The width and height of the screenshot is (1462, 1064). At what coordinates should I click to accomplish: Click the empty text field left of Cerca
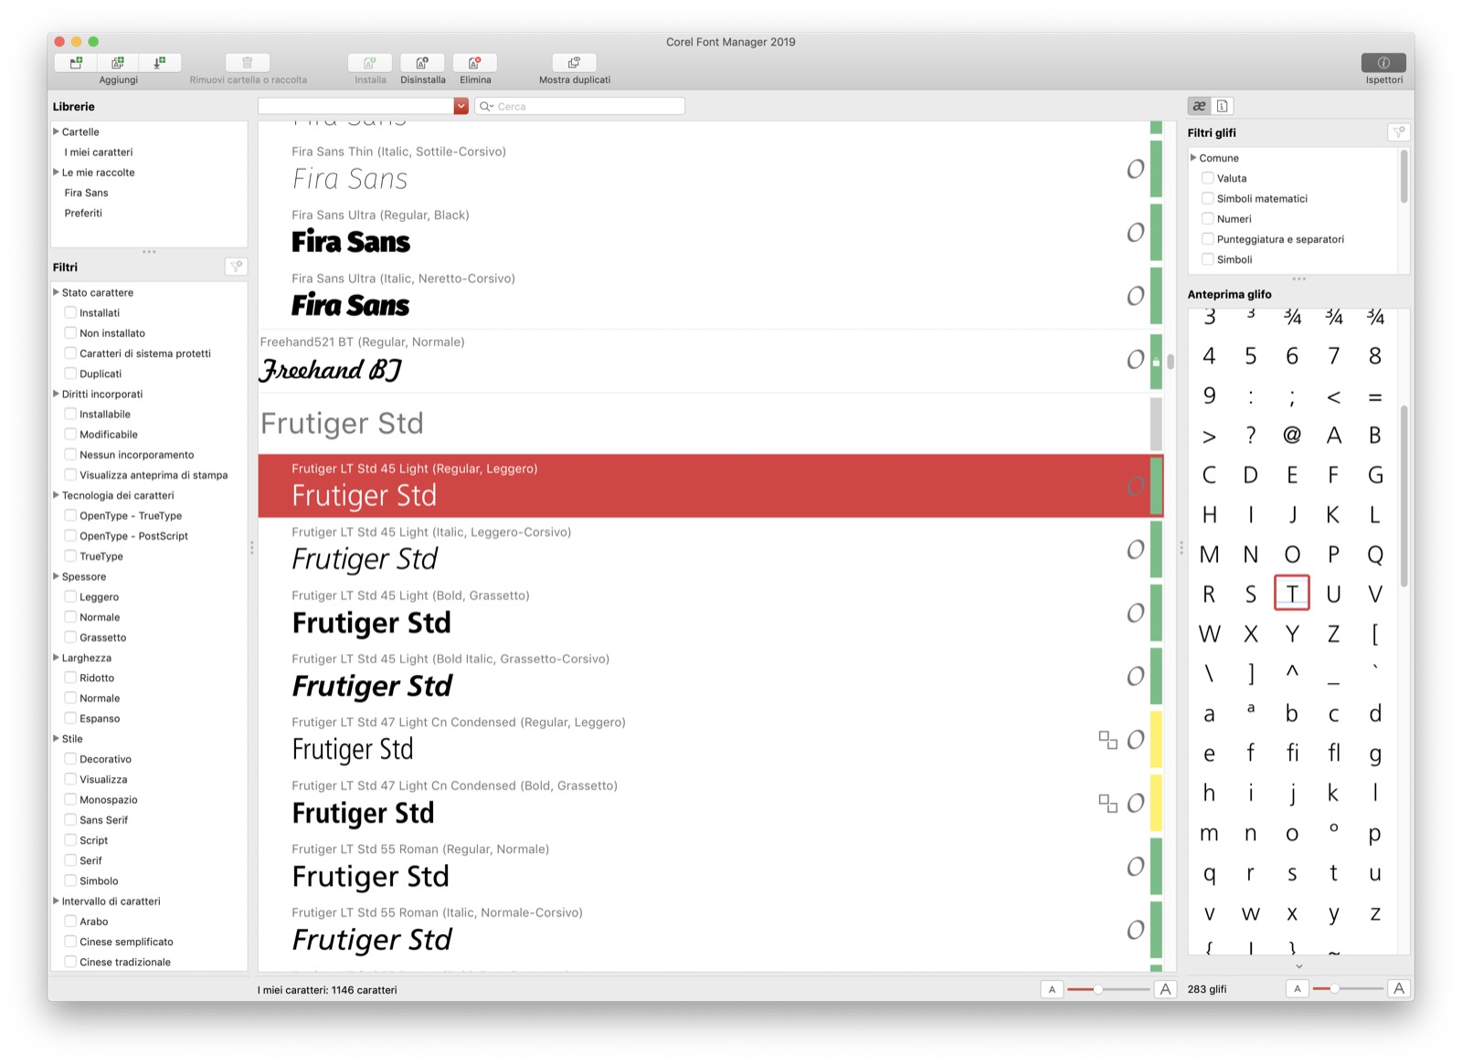[x=356, y=106]
